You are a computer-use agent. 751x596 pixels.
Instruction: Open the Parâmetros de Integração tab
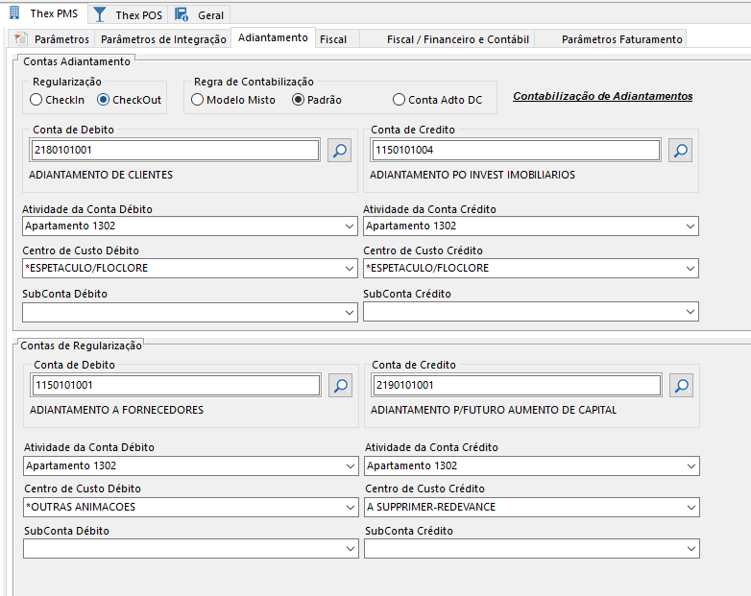pyautogui.click(x=163, y=39)
